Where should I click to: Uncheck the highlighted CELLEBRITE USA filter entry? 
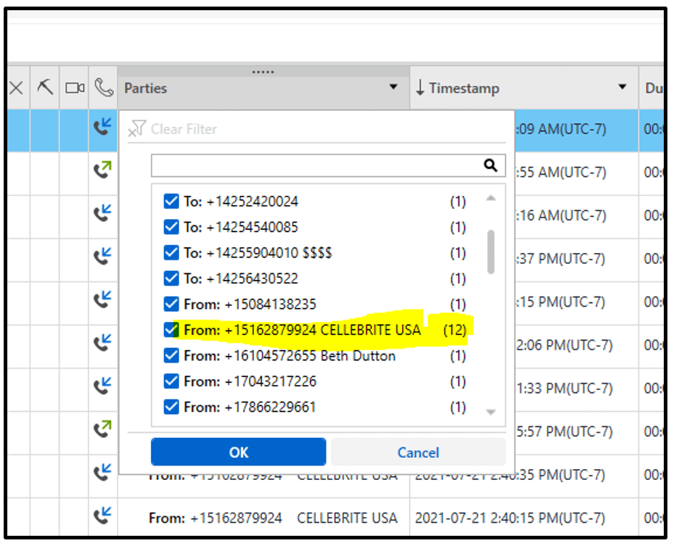coord(171,330)
